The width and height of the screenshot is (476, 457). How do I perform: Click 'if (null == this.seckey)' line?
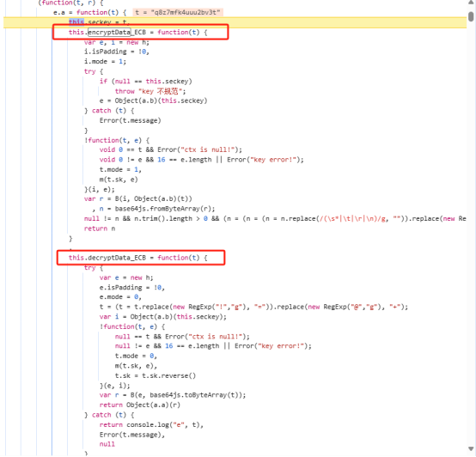(x=146, y=82)
